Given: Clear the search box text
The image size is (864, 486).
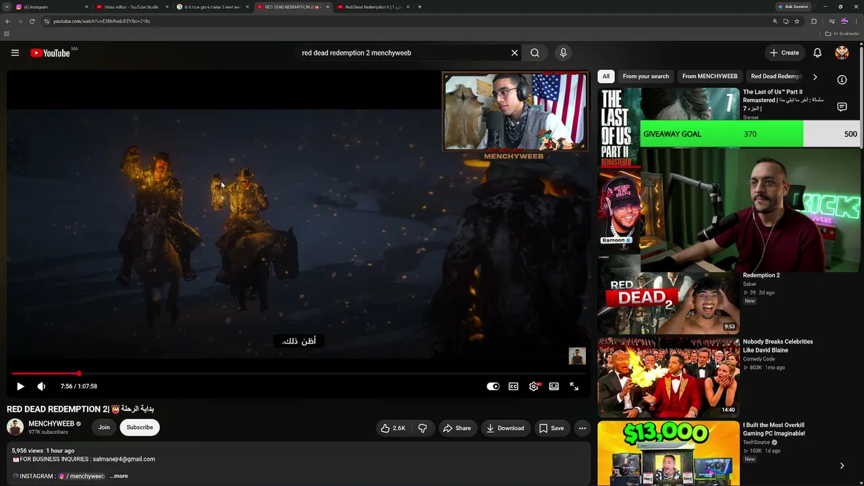Looking at the screenshot, I should [x=514, y=53].
